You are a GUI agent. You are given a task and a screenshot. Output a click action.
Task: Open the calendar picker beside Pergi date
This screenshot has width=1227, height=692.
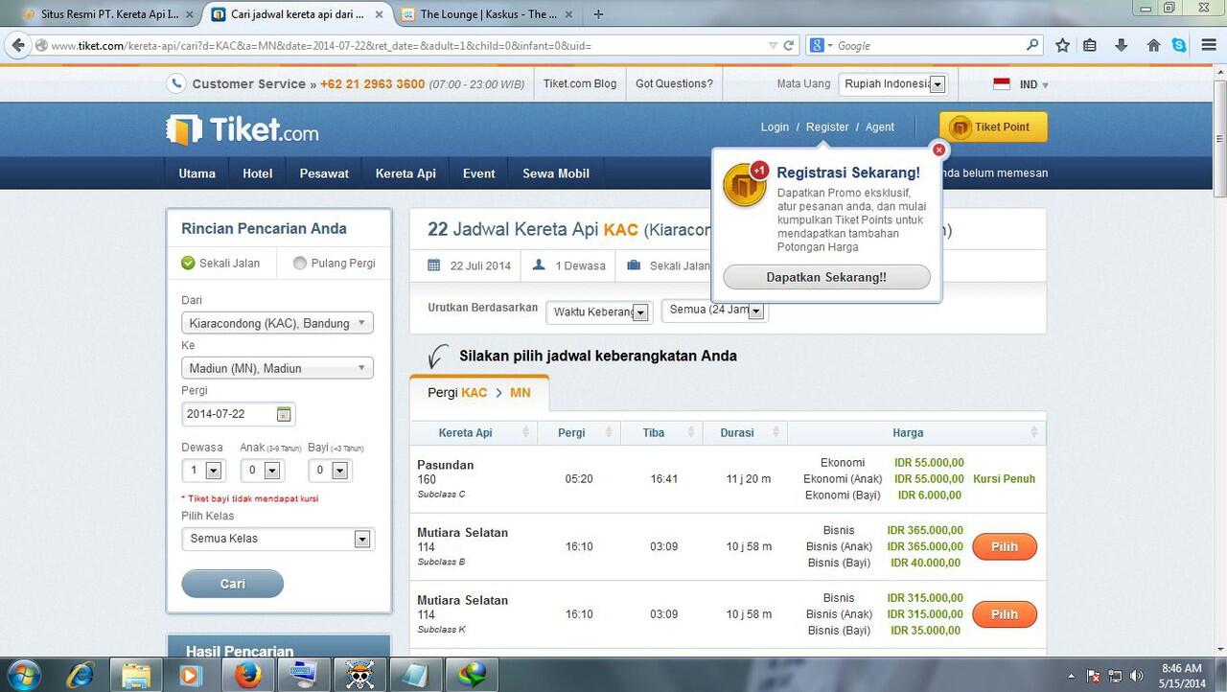284,414
